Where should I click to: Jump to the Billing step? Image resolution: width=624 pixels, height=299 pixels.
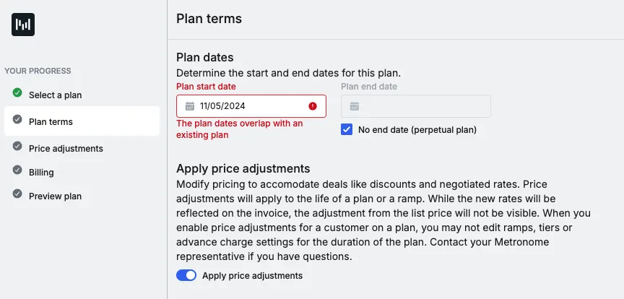41,172
